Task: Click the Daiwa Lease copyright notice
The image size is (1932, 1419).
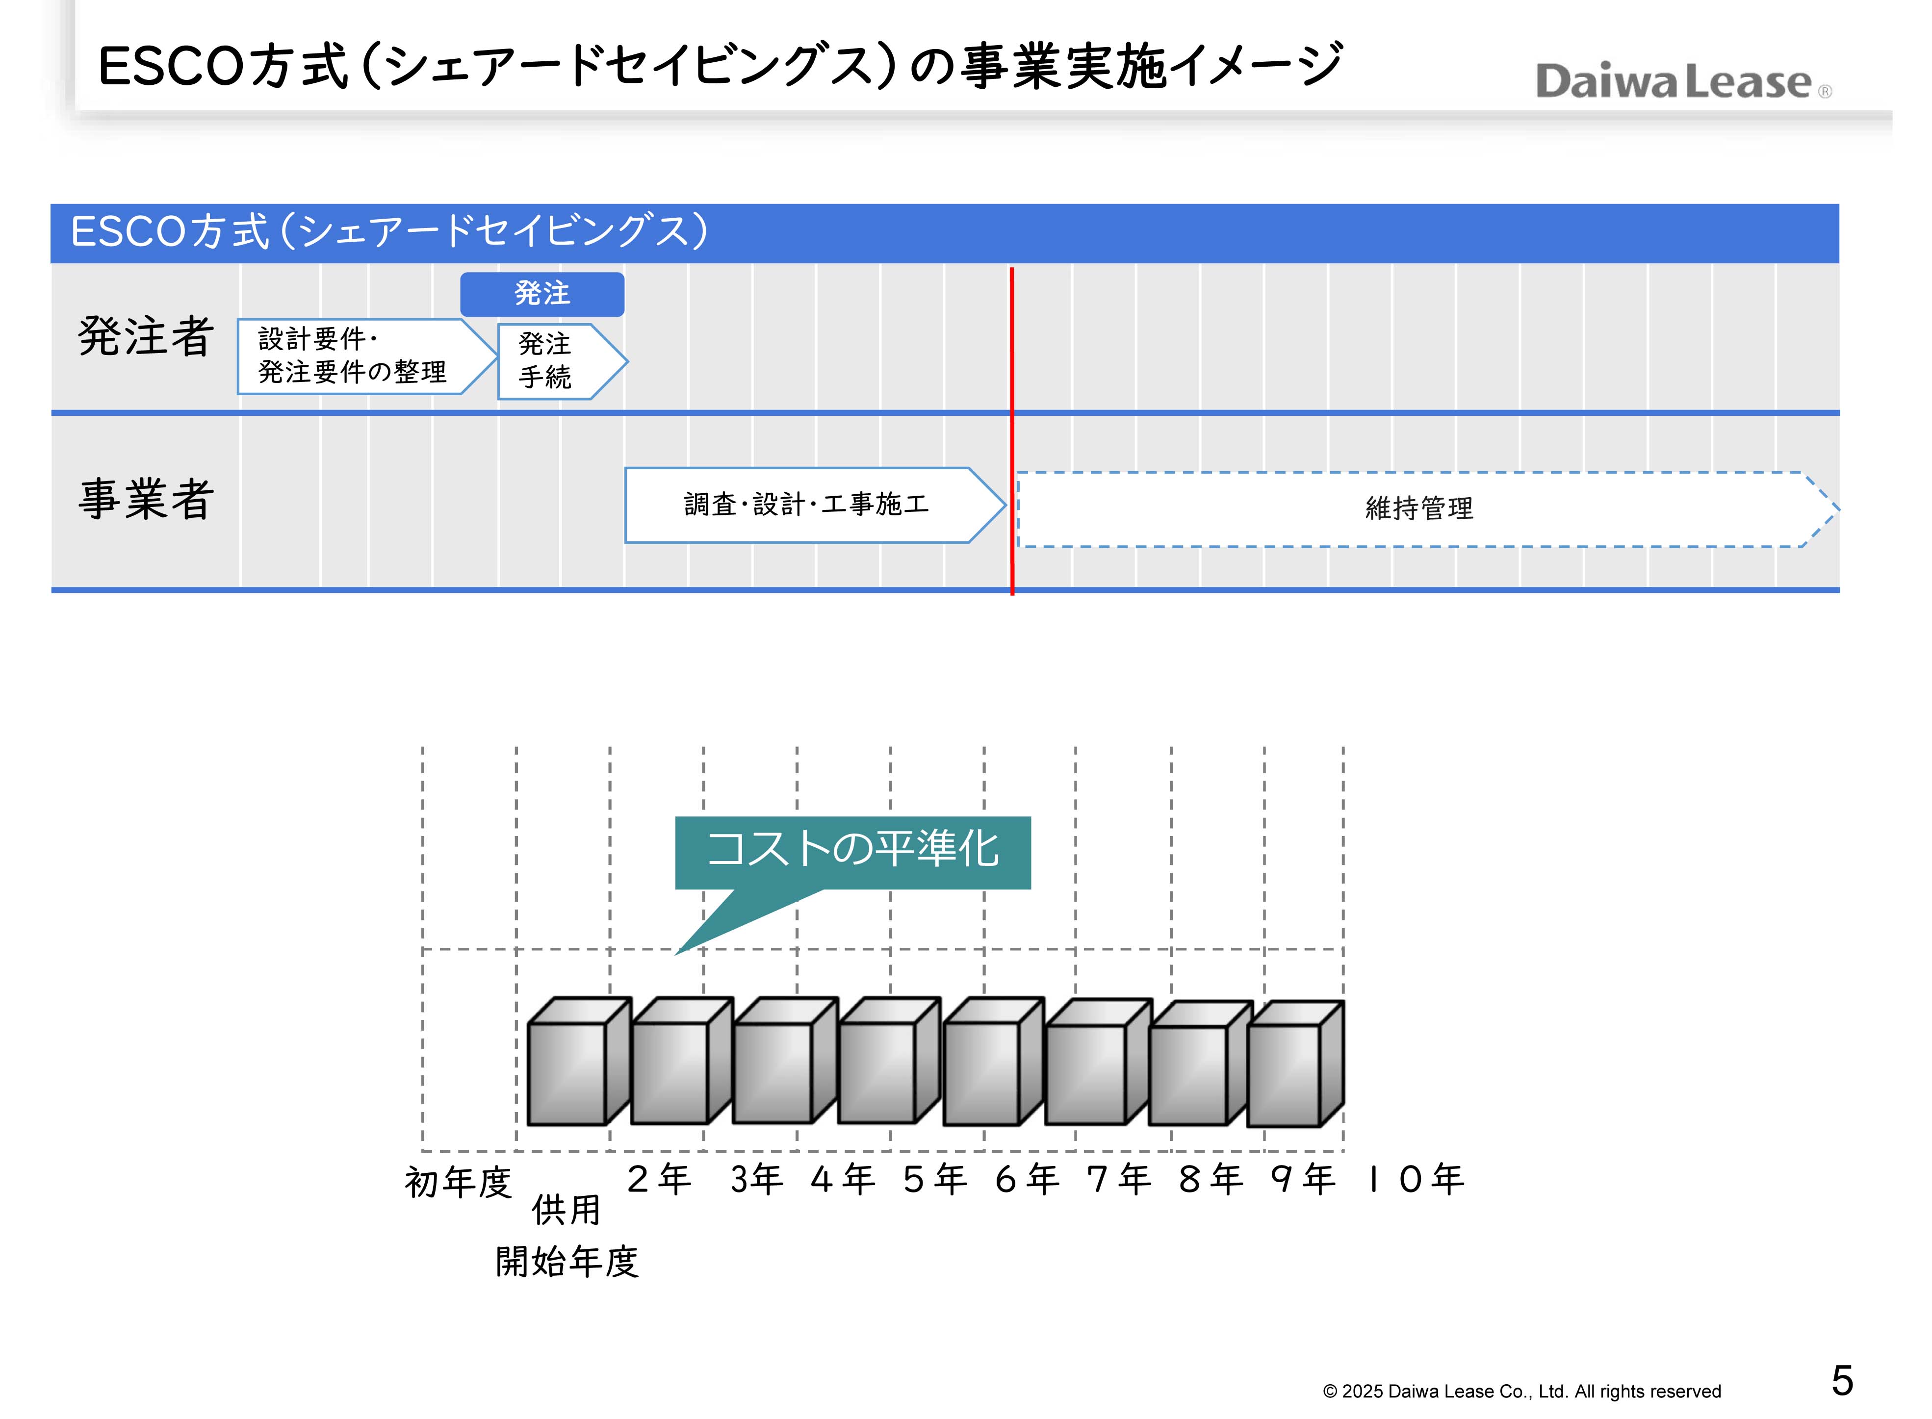Action: 1521,1391
